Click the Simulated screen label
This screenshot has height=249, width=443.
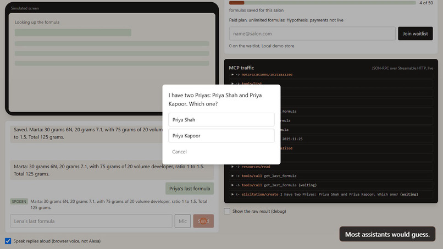tap(25, 8)
